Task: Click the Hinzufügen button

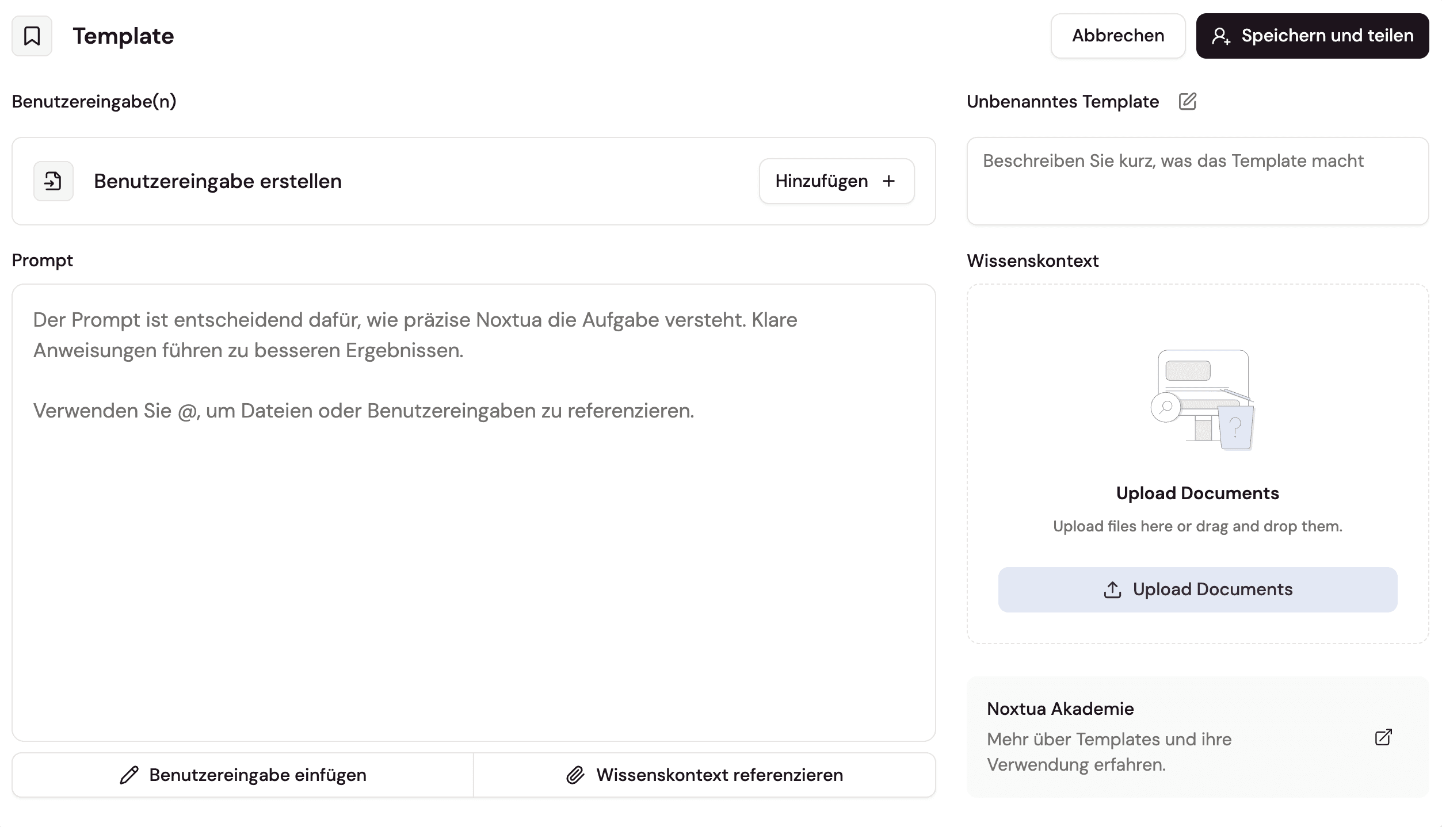Action: pyautogui.click(x=836, y=181)
